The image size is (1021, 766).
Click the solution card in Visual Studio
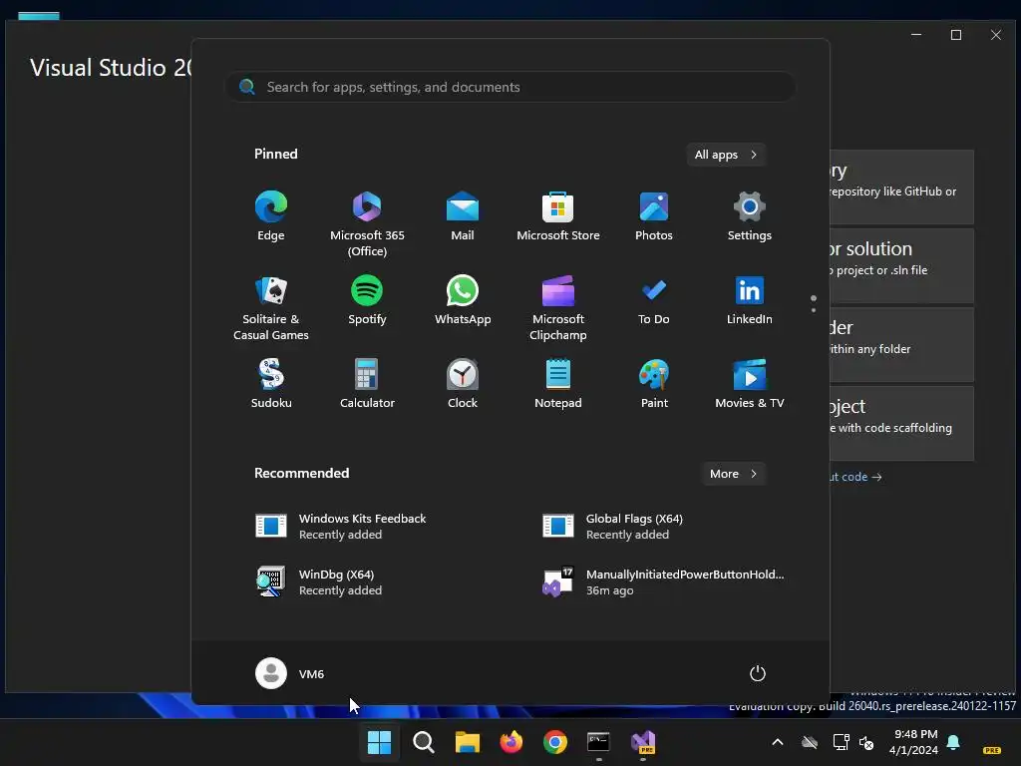coord(901,265)
